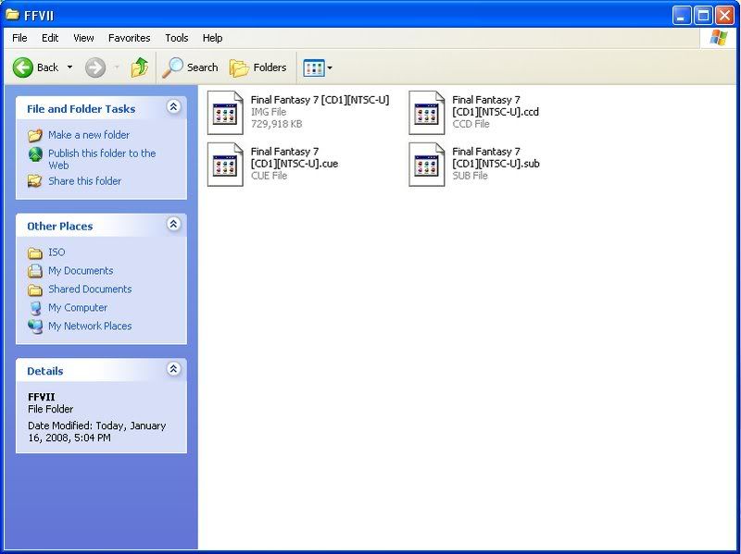Open My Computer link
This screenshot has width=741, height=554.
pos(78,308)
